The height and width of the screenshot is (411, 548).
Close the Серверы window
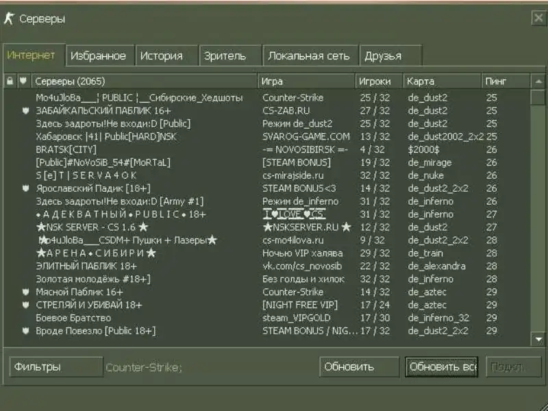[538, 18]
